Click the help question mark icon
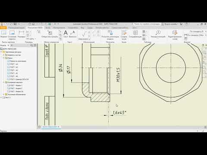Screen dimensions: 207x155 186,24
